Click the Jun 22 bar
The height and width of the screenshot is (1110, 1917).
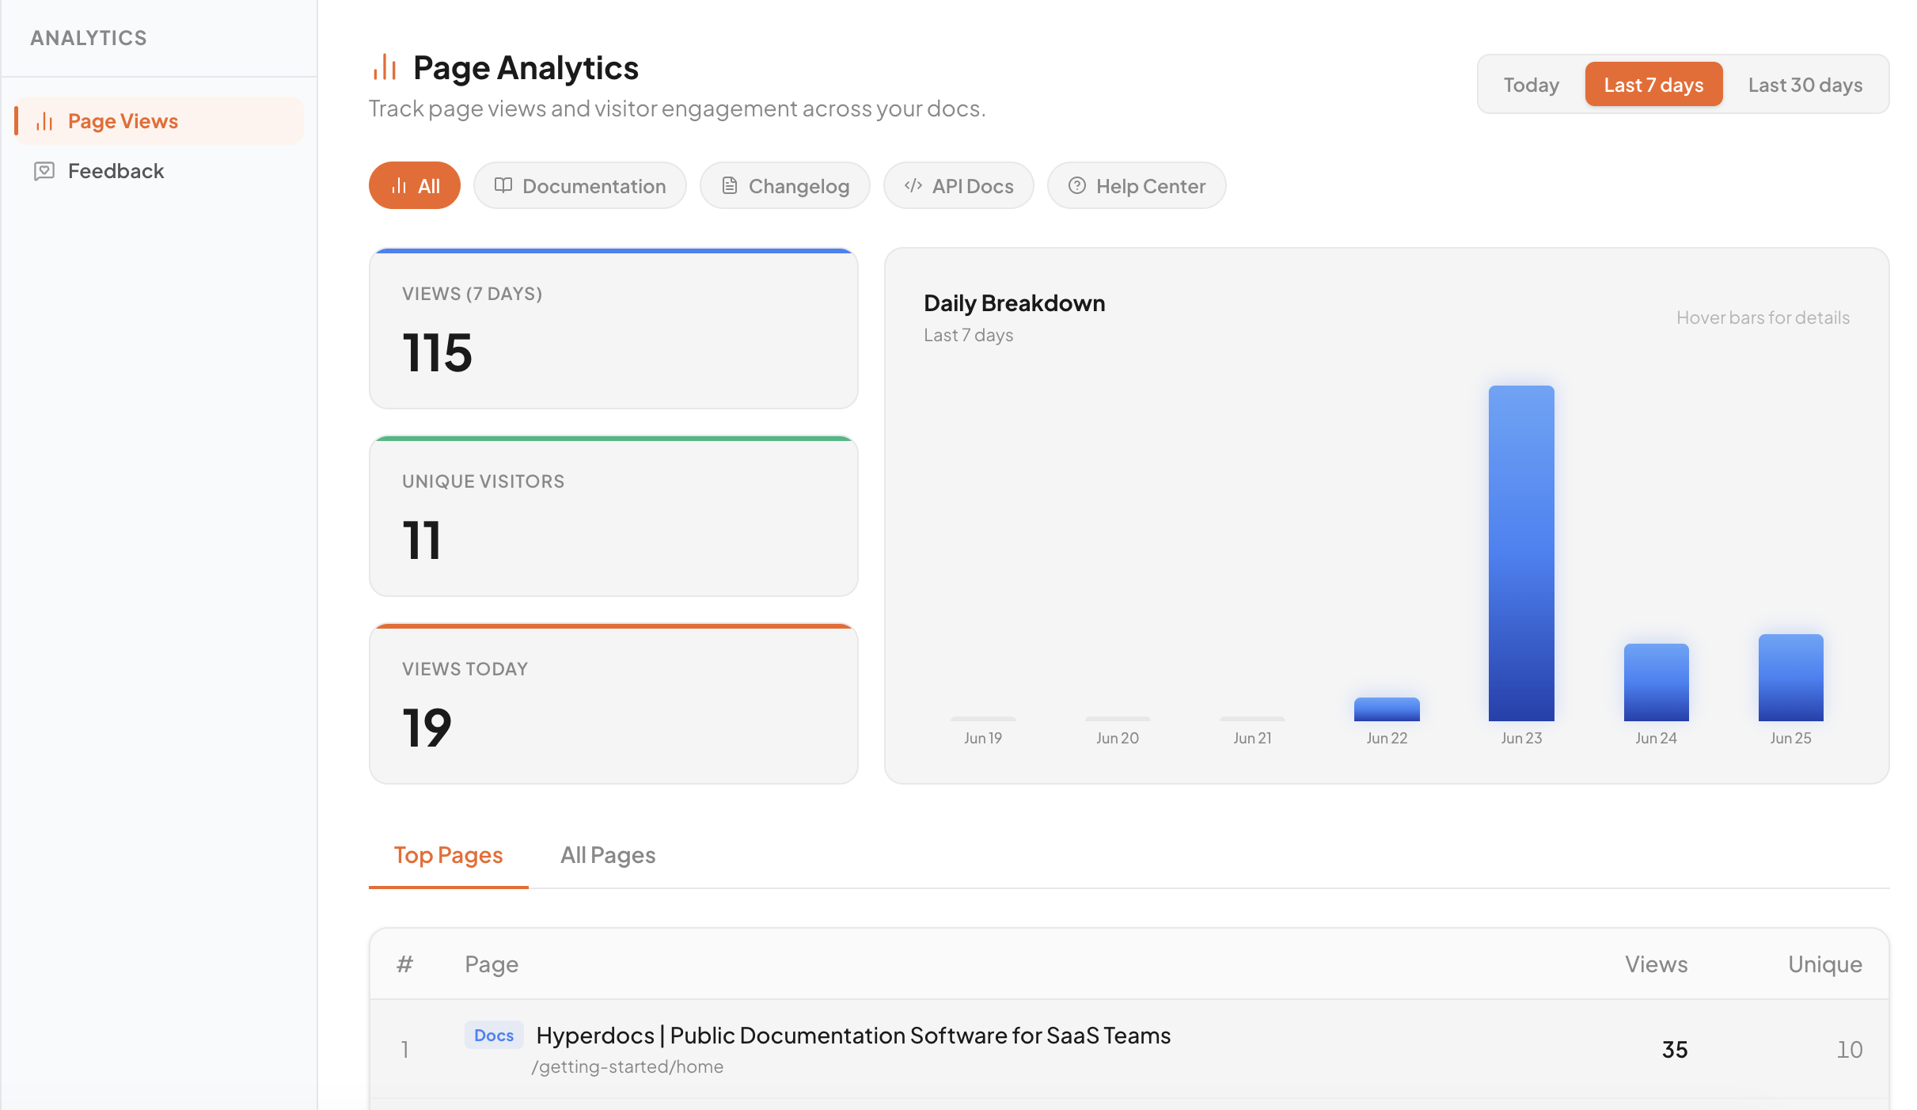click(1387, 709)
